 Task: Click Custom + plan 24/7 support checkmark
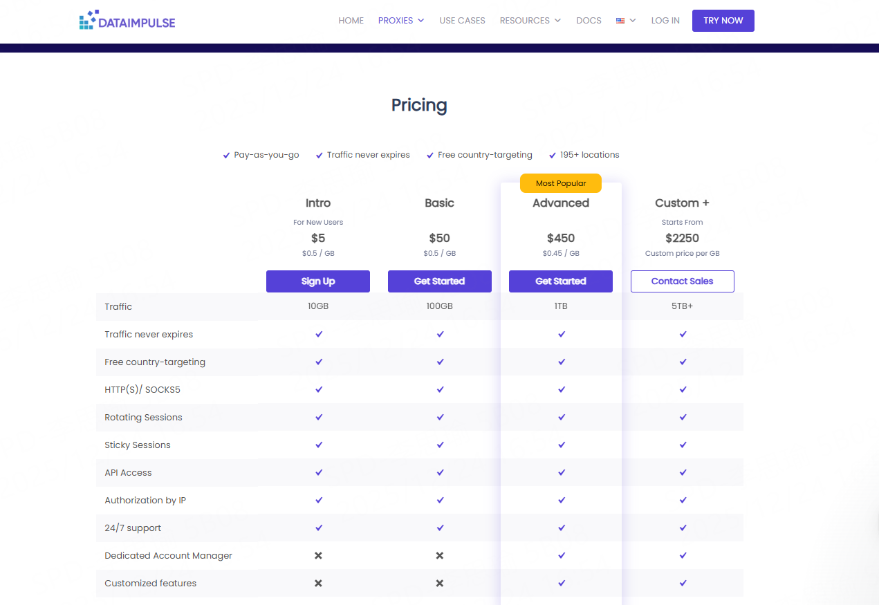(x=683, y=528)
